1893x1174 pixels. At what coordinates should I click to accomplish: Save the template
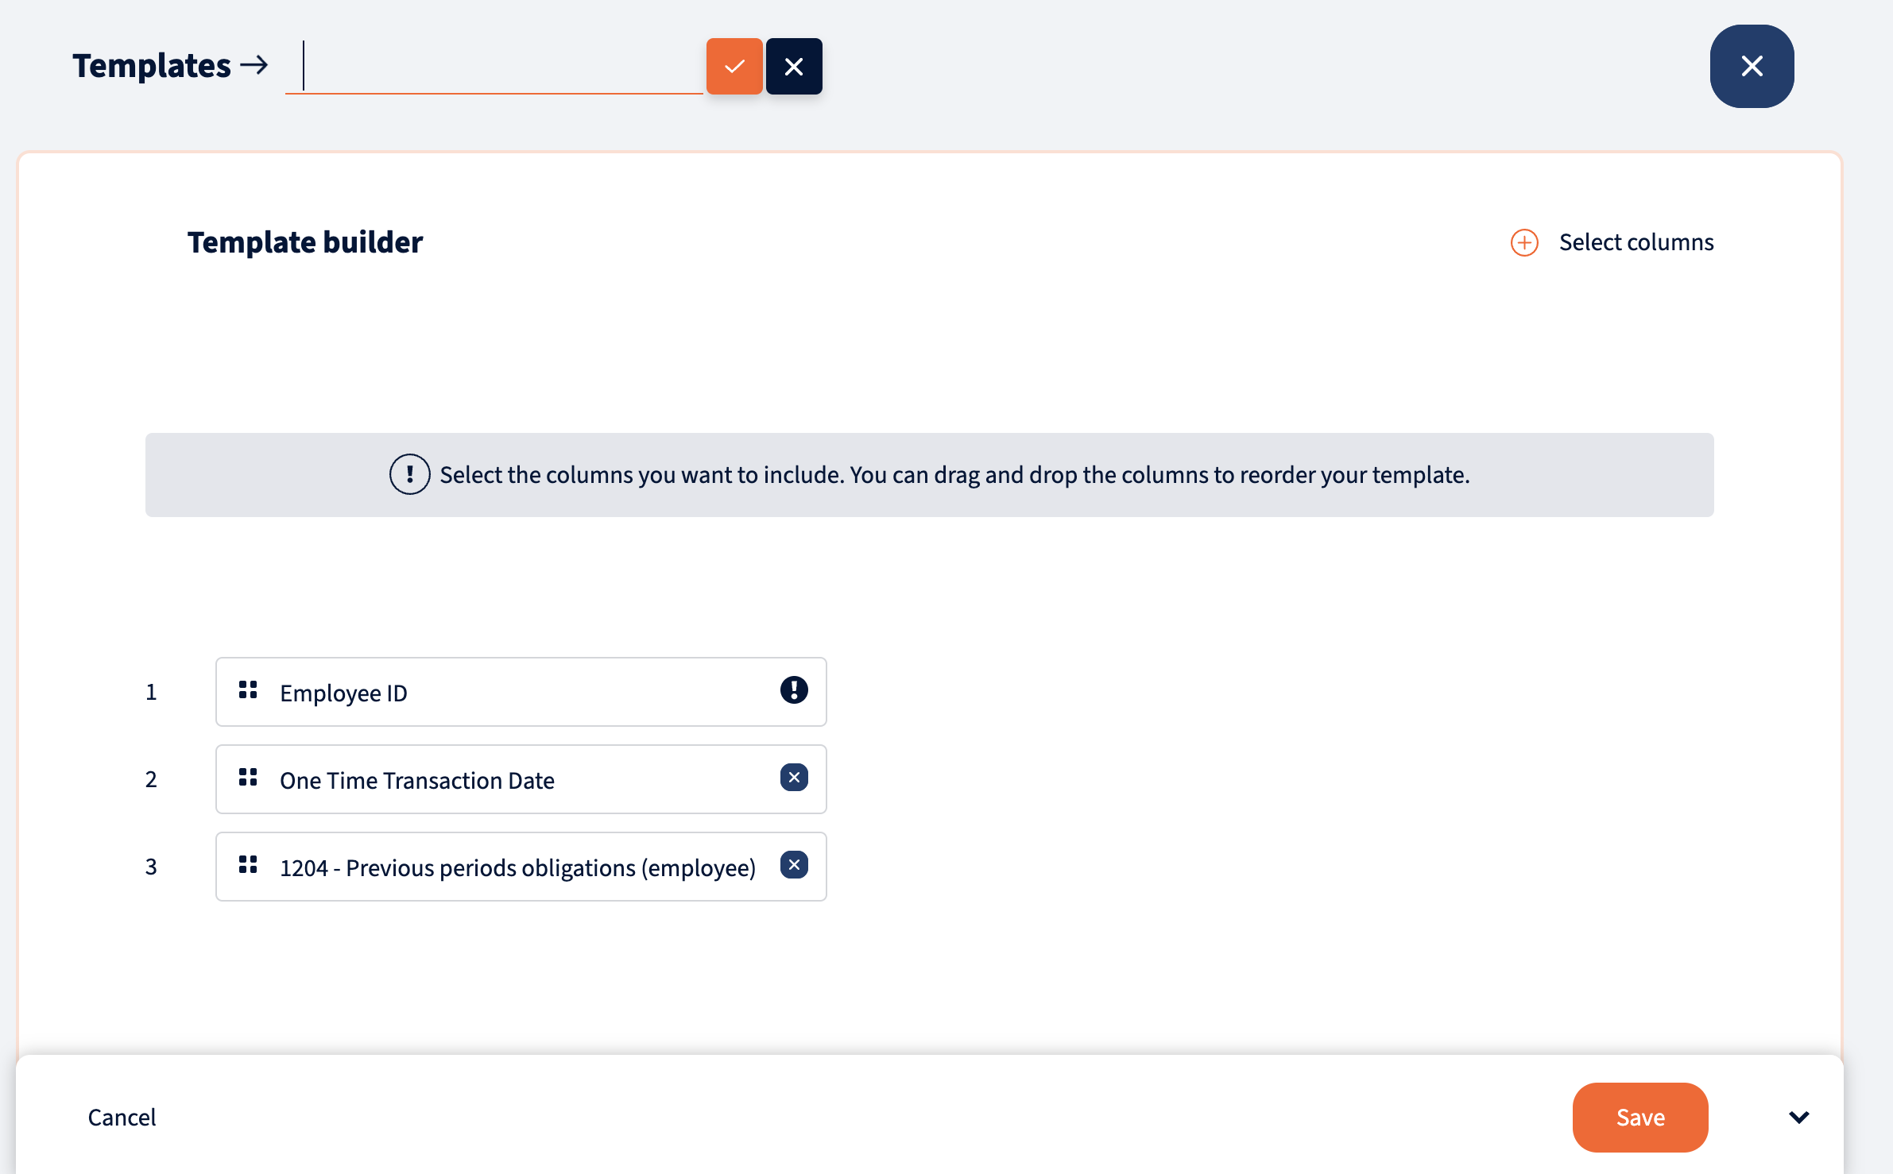coord(1640,1118)
